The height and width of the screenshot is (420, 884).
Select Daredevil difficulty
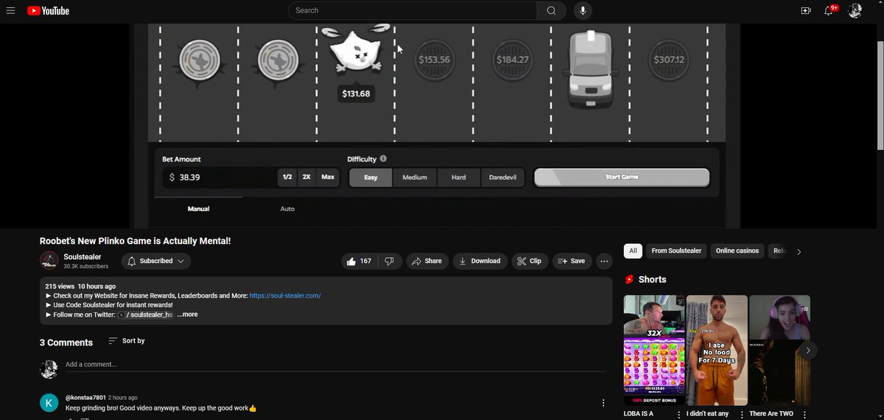[502, 178]
